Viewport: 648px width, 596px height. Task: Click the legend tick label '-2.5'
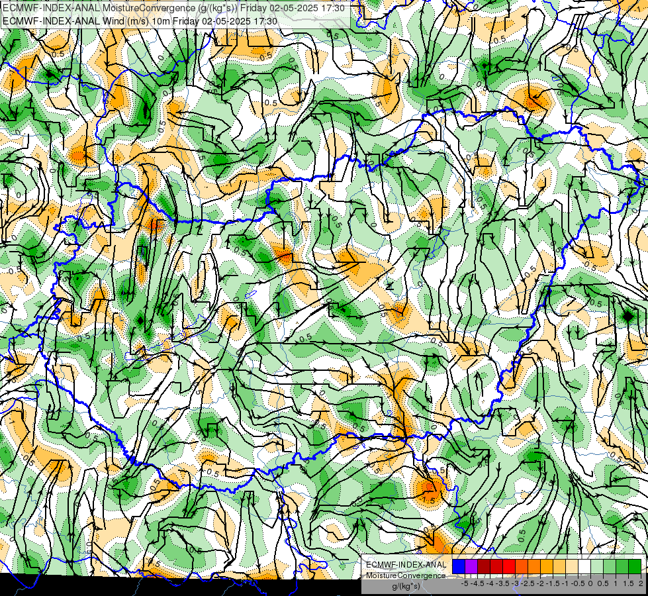coord(528,583)
